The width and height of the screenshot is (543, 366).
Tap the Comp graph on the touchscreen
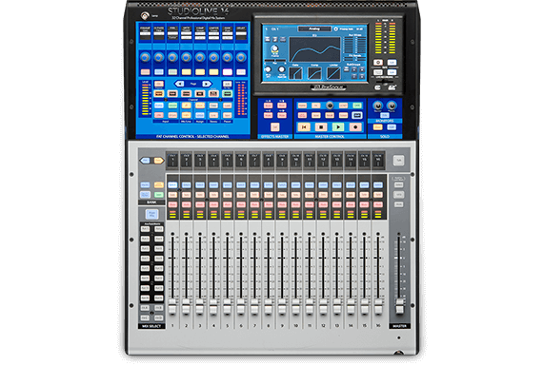click(314, 73)
